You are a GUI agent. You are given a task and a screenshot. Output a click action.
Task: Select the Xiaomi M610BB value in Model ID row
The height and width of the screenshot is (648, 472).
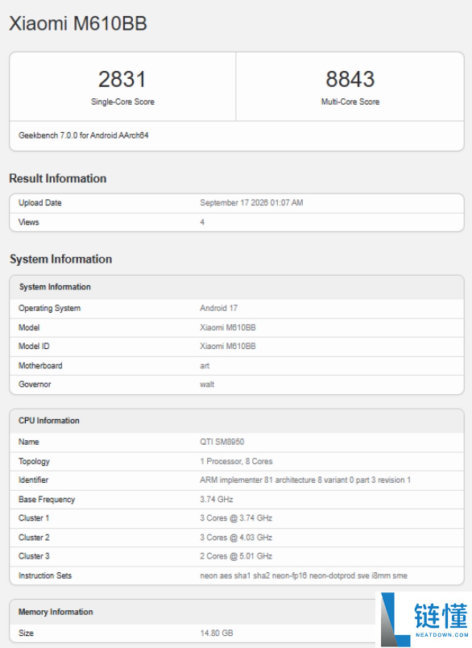227,347
